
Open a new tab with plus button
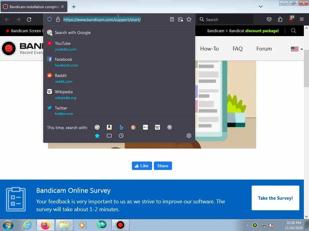point(74,7)
